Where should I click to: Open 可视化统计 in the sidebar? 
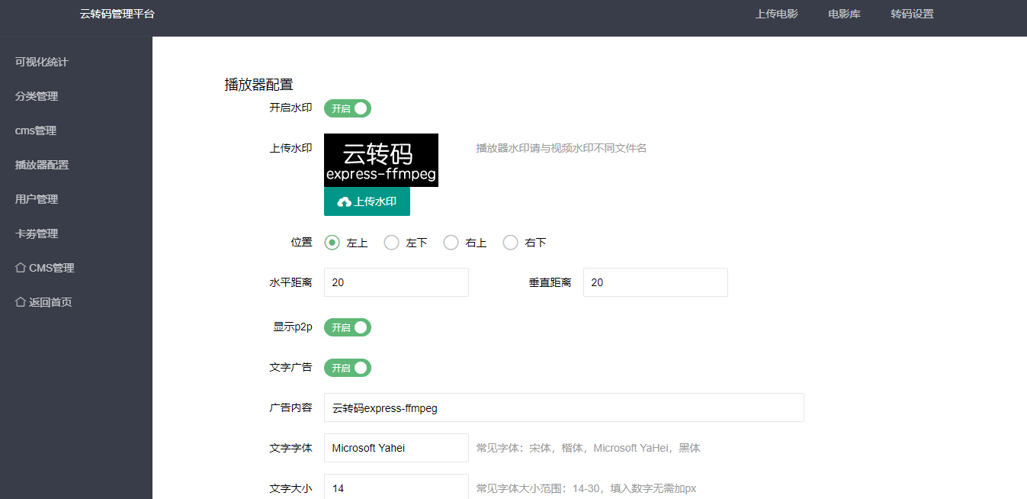42,62
